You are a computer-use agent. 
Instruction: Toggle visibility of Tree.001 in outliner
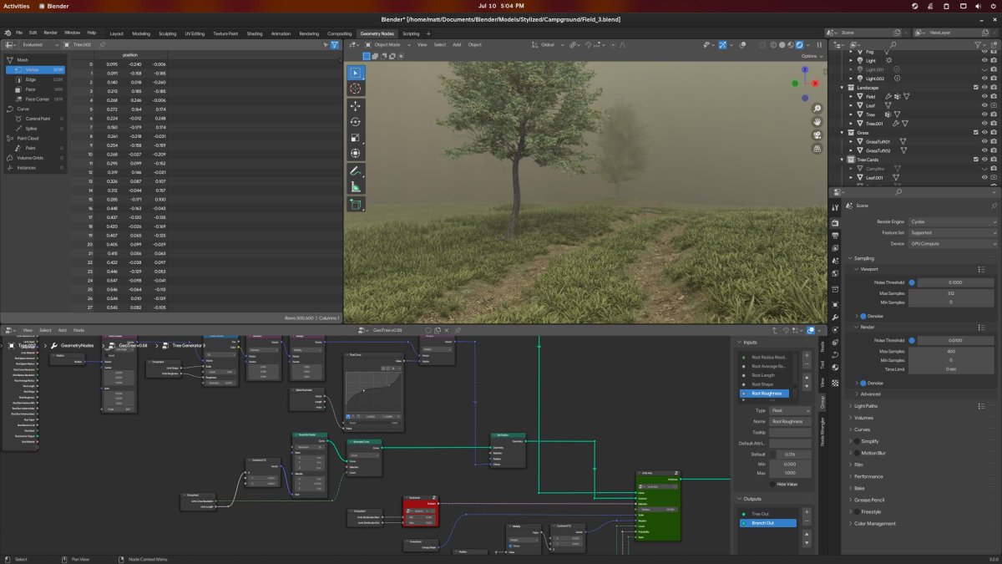click(984, 124)
